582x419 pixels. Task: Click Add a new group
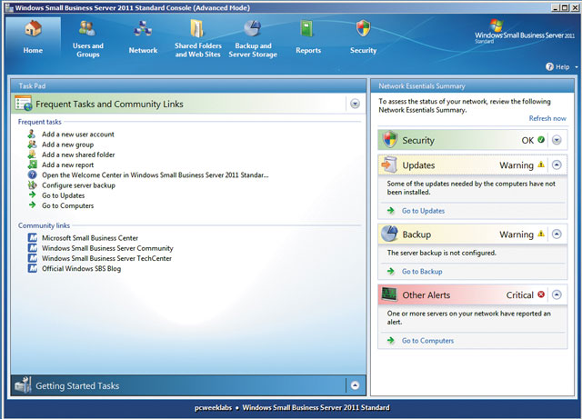click(x=67, y=145)
